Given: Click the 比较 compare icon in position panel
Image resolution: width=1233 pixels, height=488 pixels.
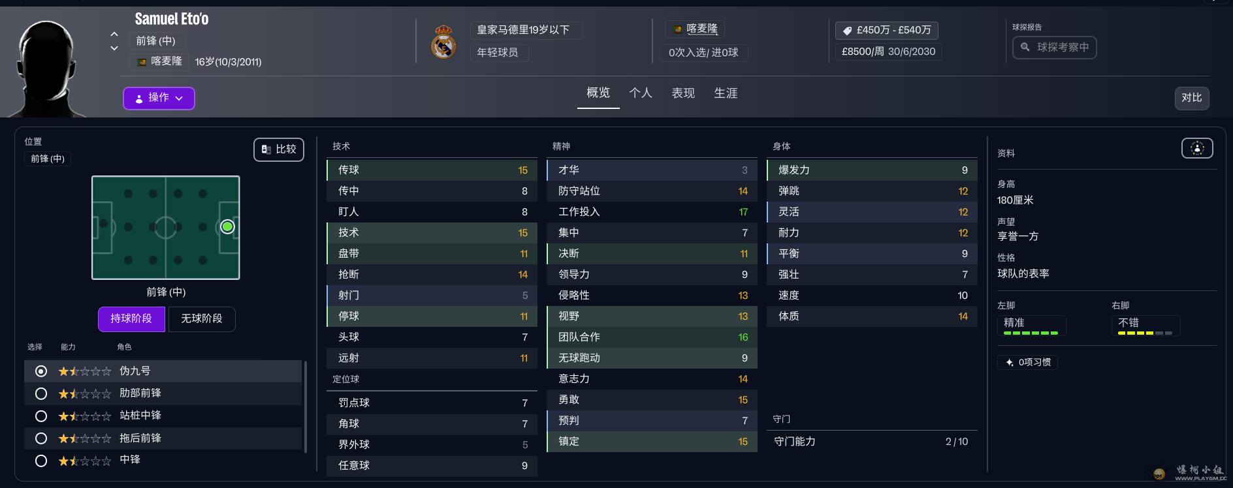Looking at the screenshot, I should click(266, 149).
